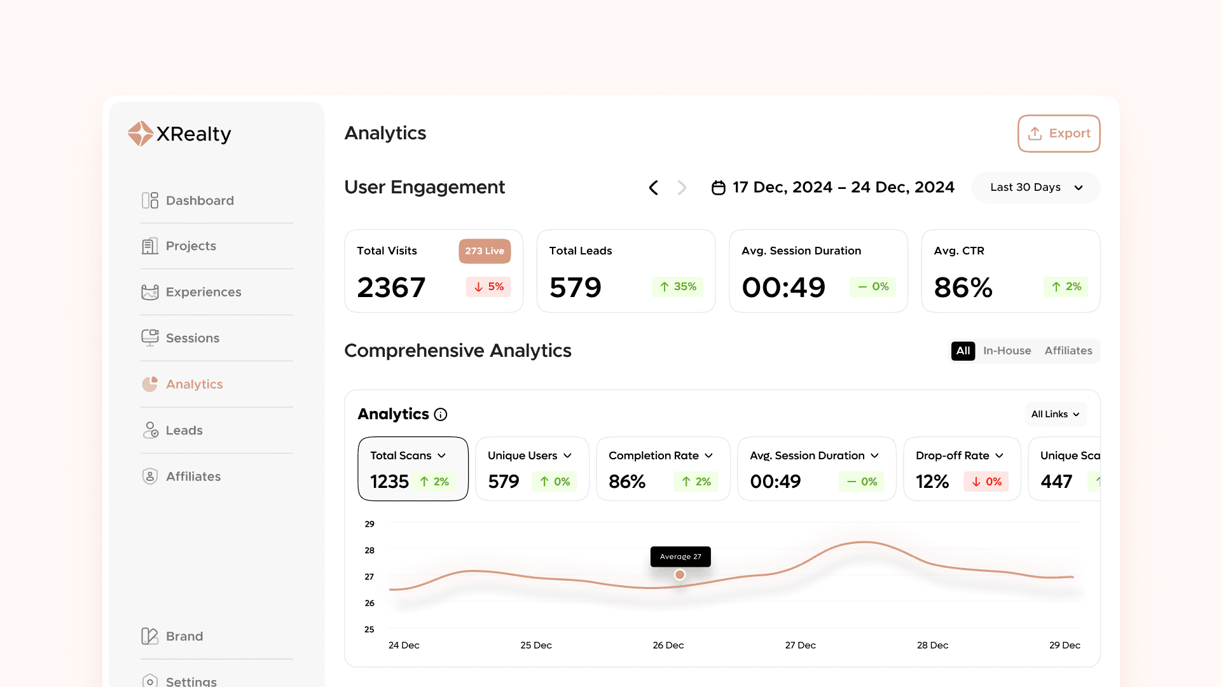Switch filter to In-House
1221x687 pixels.
(x=1007, y=350)
